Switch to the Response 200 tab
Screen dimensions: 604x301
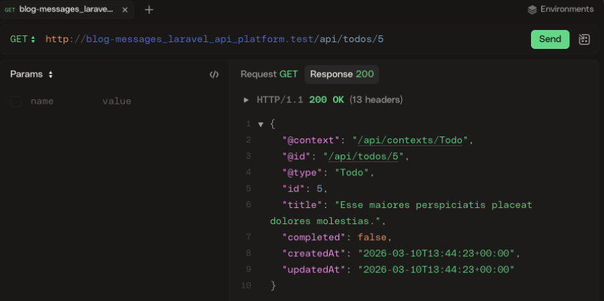tap(342, 74)
